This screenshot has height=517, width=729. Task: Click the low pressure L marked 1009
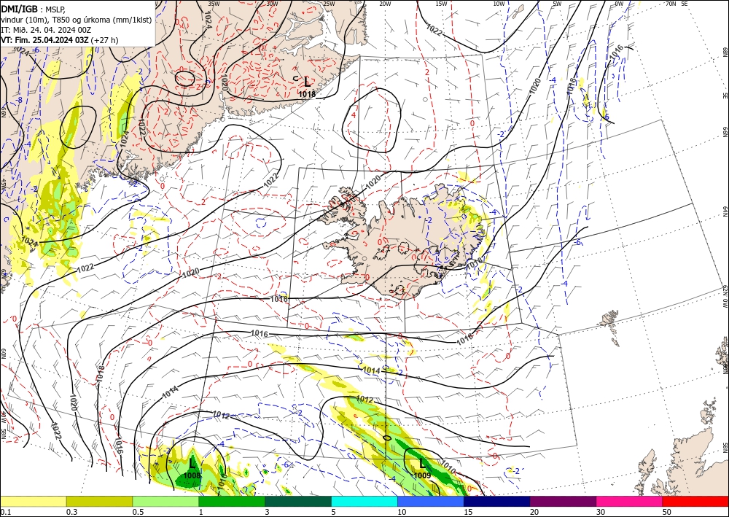[x=422, y=464]
